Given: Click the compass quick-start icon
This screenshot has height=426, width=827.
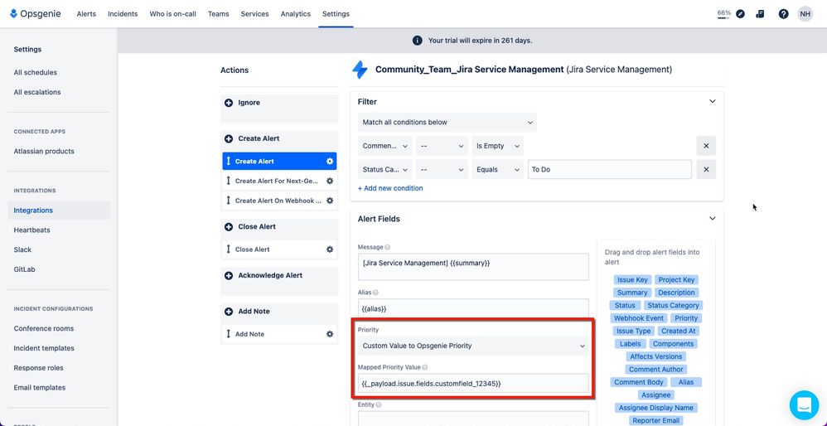Looking at the screenshot, I should click(x=740, y=14).
